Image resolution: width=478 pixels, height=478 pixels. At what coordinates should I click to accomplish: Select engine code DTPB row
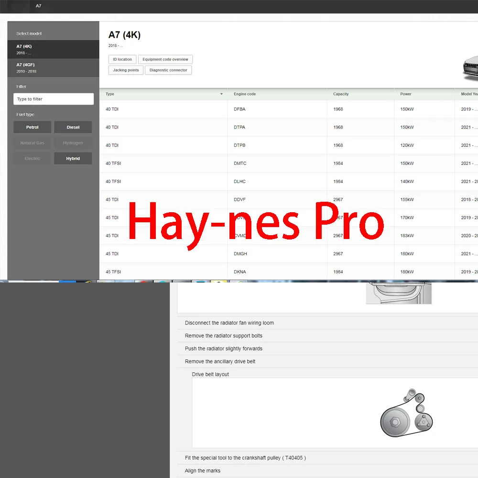tap(289, 145)
